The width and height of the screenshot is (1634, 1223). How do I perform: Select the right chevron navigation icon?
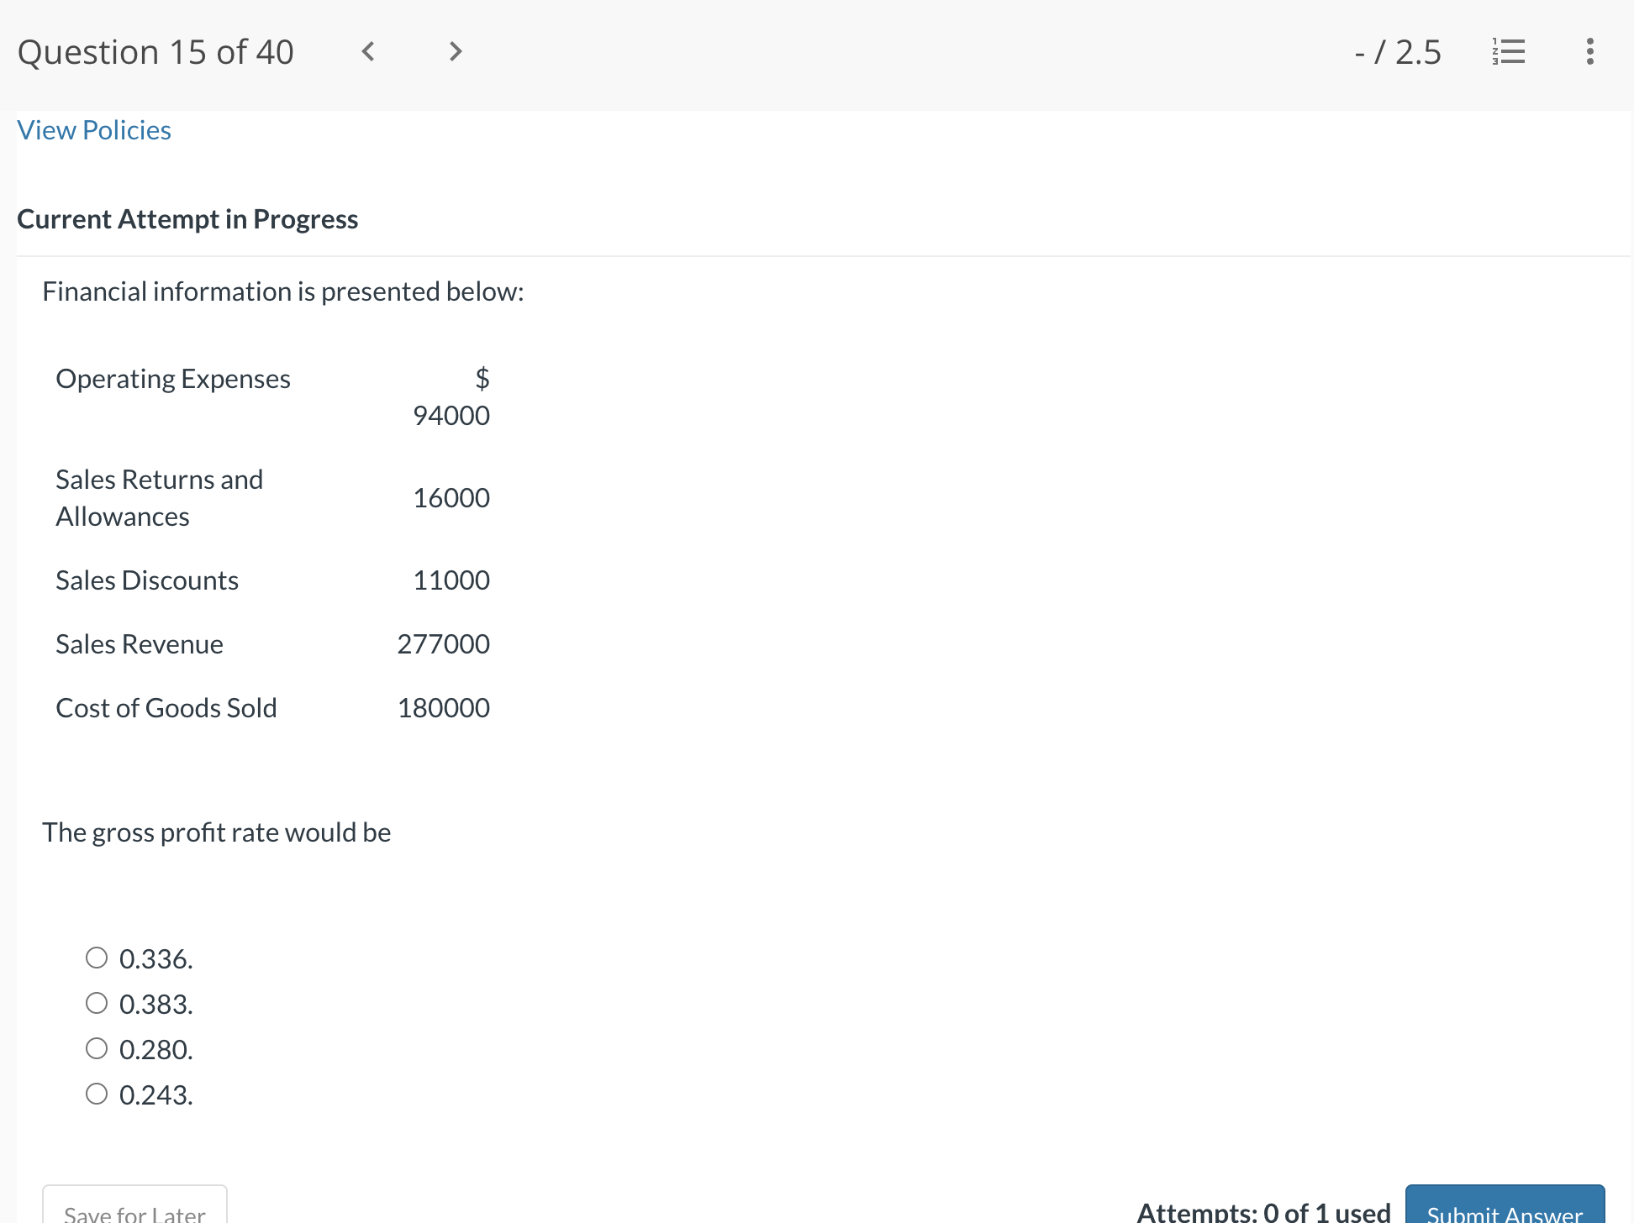click(454, 51)
